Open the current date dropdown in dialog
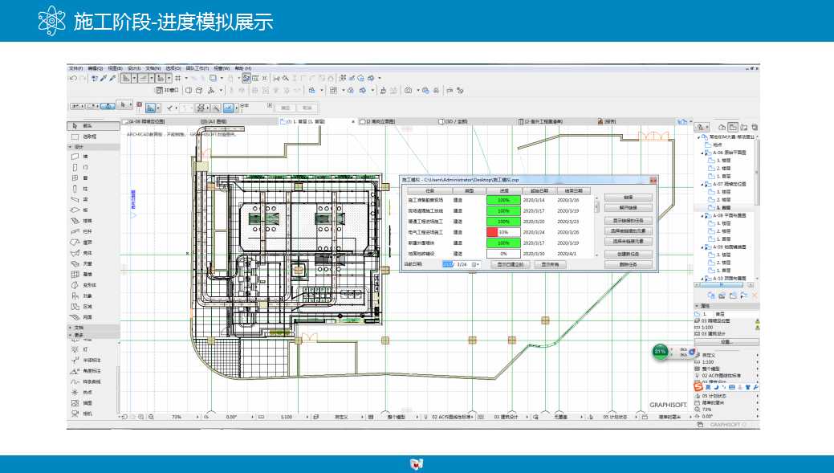Viewport: 834px width, 473px height. coord(476,264)
